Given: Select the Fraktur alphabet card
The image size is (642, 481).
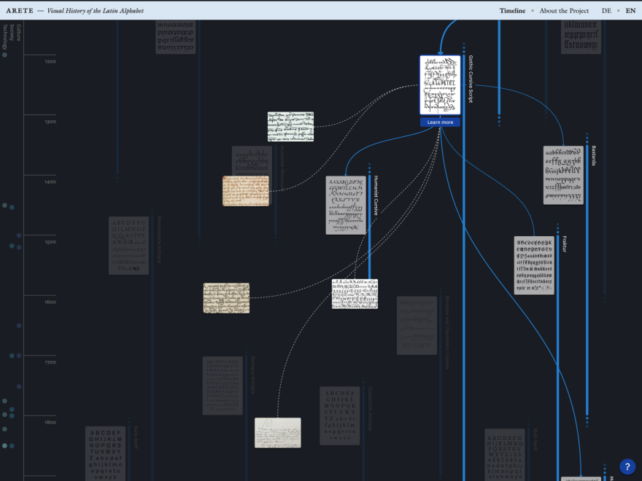Looking at the screenshot, I should point(534,265).
